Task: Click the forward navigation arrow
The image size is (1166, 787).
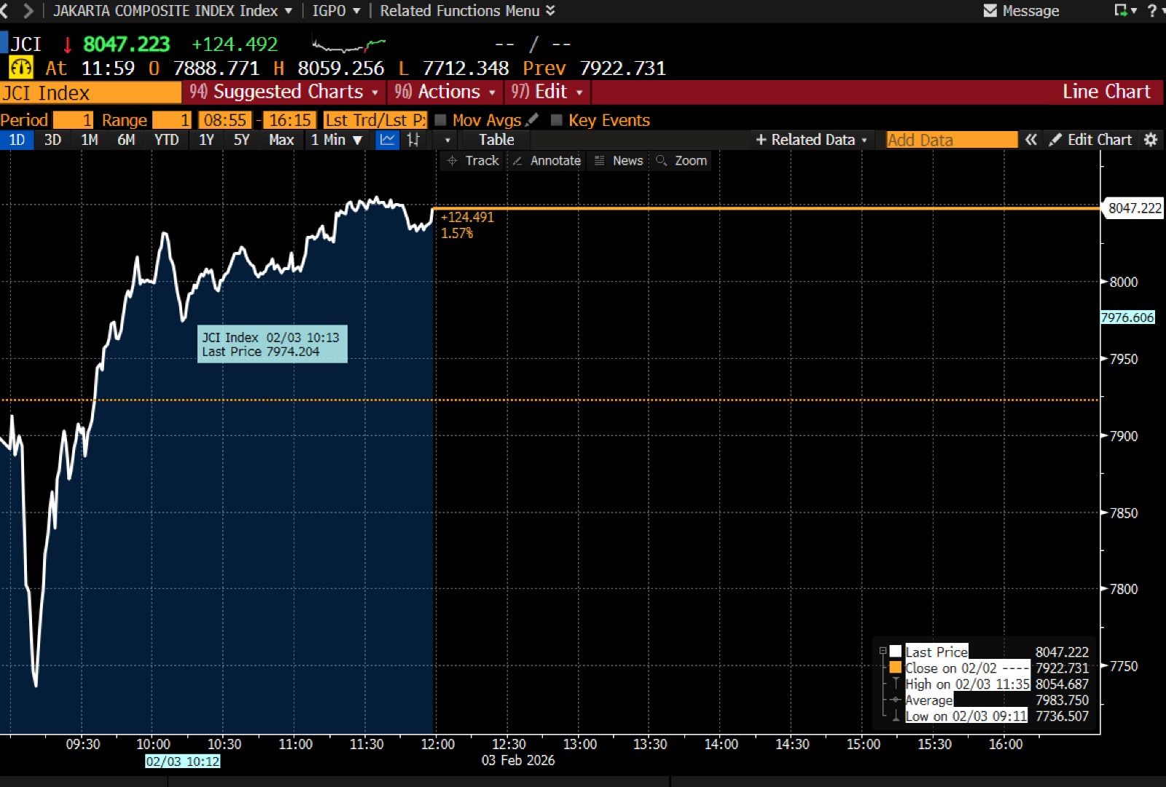Action: [x=28, y=11]
